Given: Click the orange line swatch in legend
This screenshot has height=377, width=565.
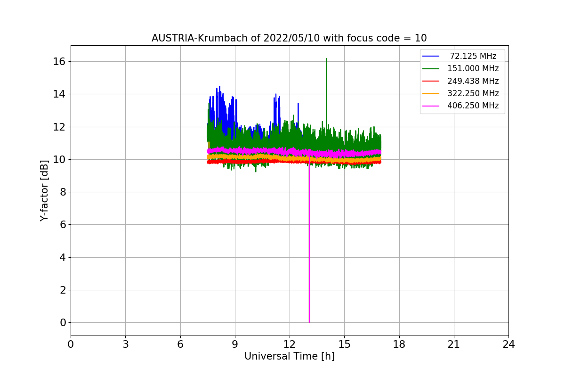Looking at the screenshot, I should point(431,93).
